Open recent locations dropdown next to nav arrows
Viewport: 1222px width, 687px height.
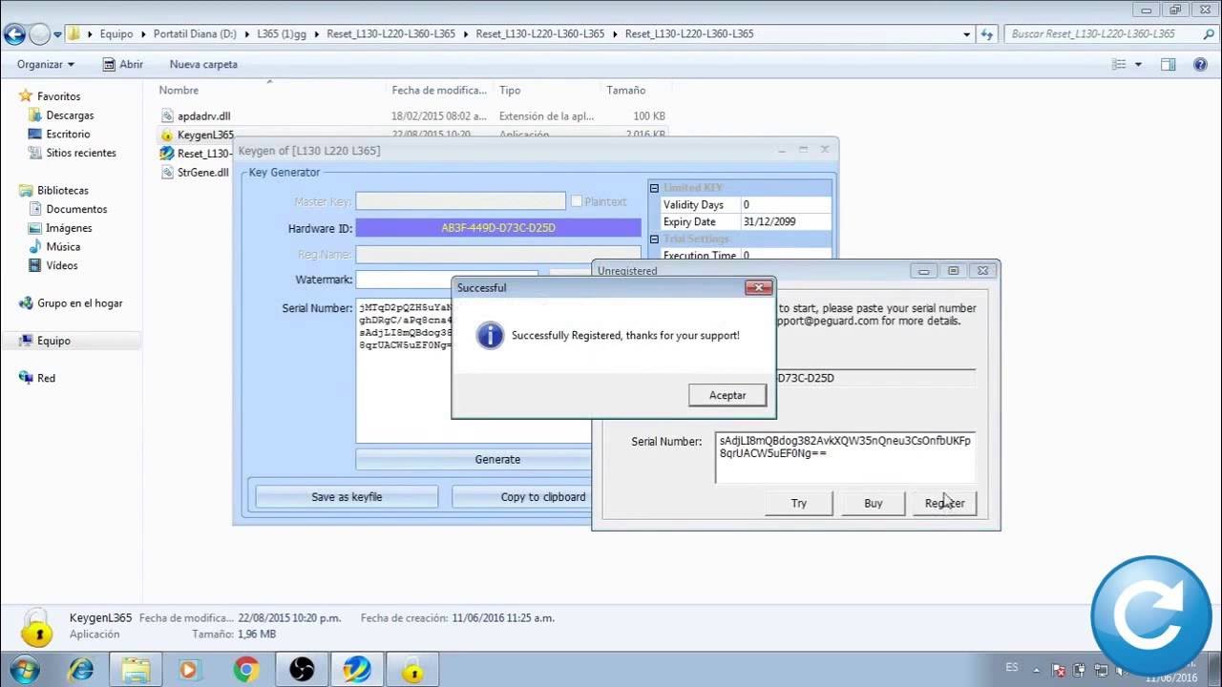pos(57,34)
